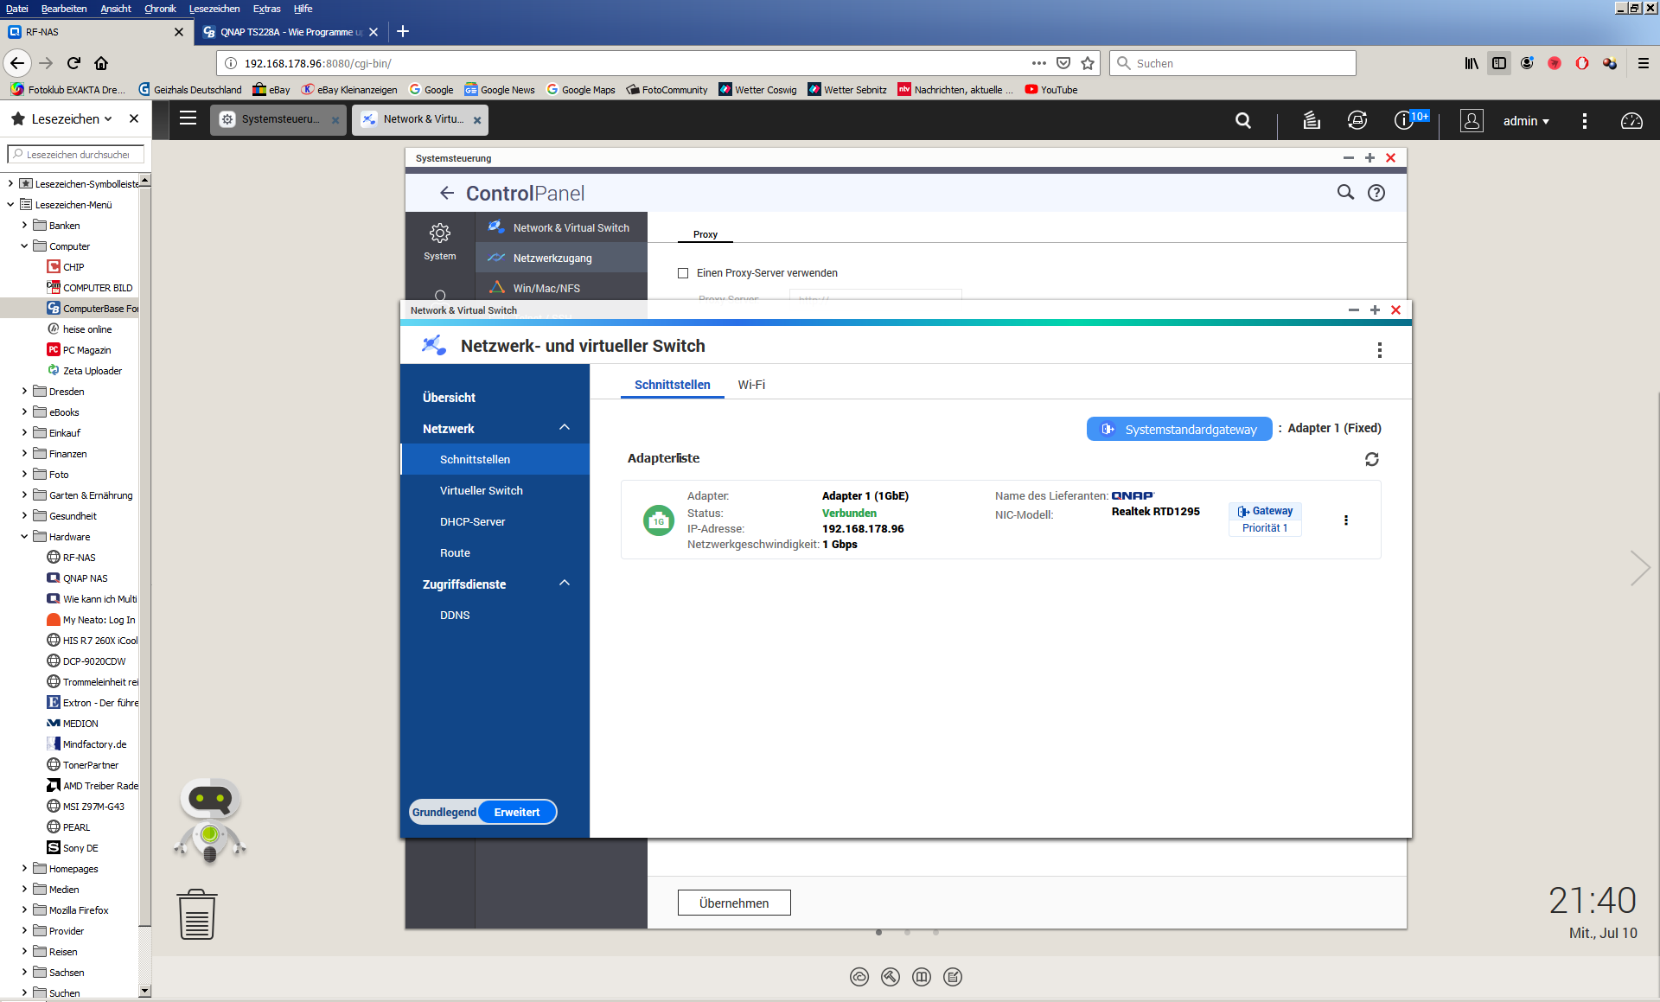Collapse the Netzwerk section
This screenshot has width=1660, height=1002.
(x=565, y=428)
